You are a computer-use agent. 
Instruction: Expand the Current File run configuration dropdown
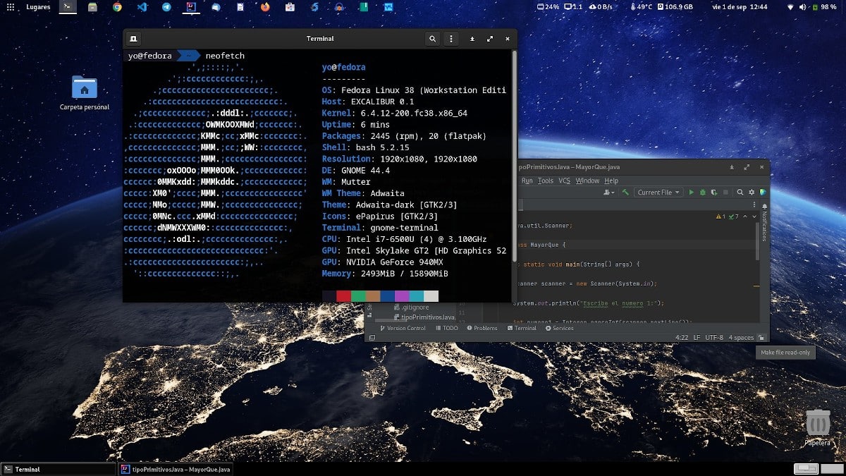[658, 192]
